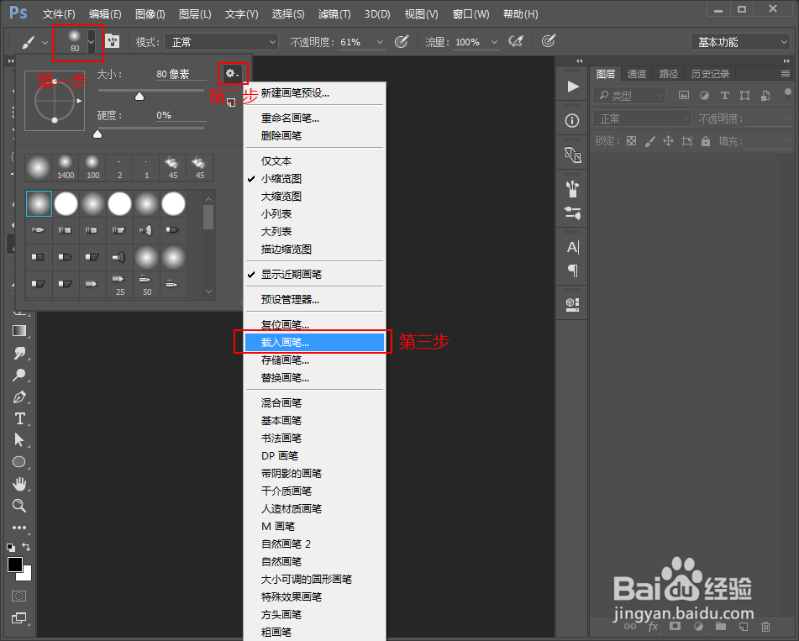The width and height of the screenshot is (799, 641).
Task: Open the Actions play-arrow panel icon
Action: [573, 87]
